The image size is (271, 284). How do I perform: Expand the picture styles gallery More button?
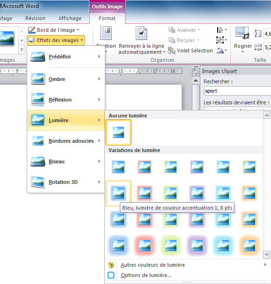click(x=22, y=50)
